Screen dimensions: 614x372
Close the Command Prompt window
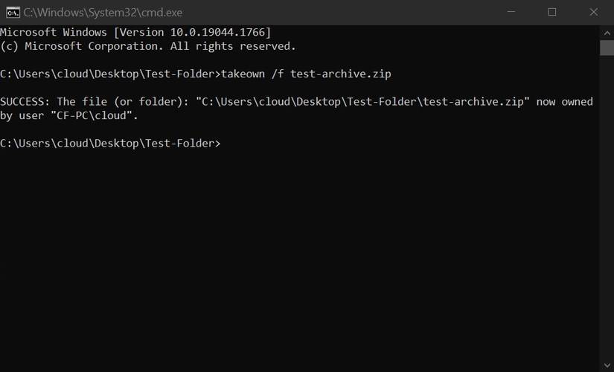[593, 12]
